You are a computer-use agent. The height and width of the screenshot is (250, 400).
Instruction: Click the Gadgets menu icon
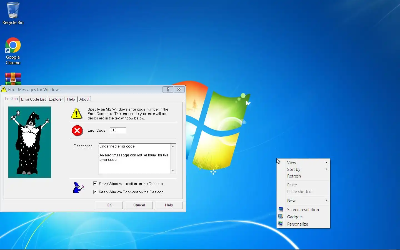coord(281,217)
